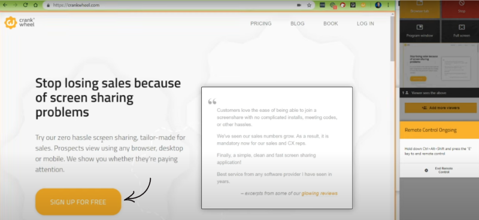Open the dark blue square extension icon
The width and height of the screenshot is (479, 220).
[322, 5]
